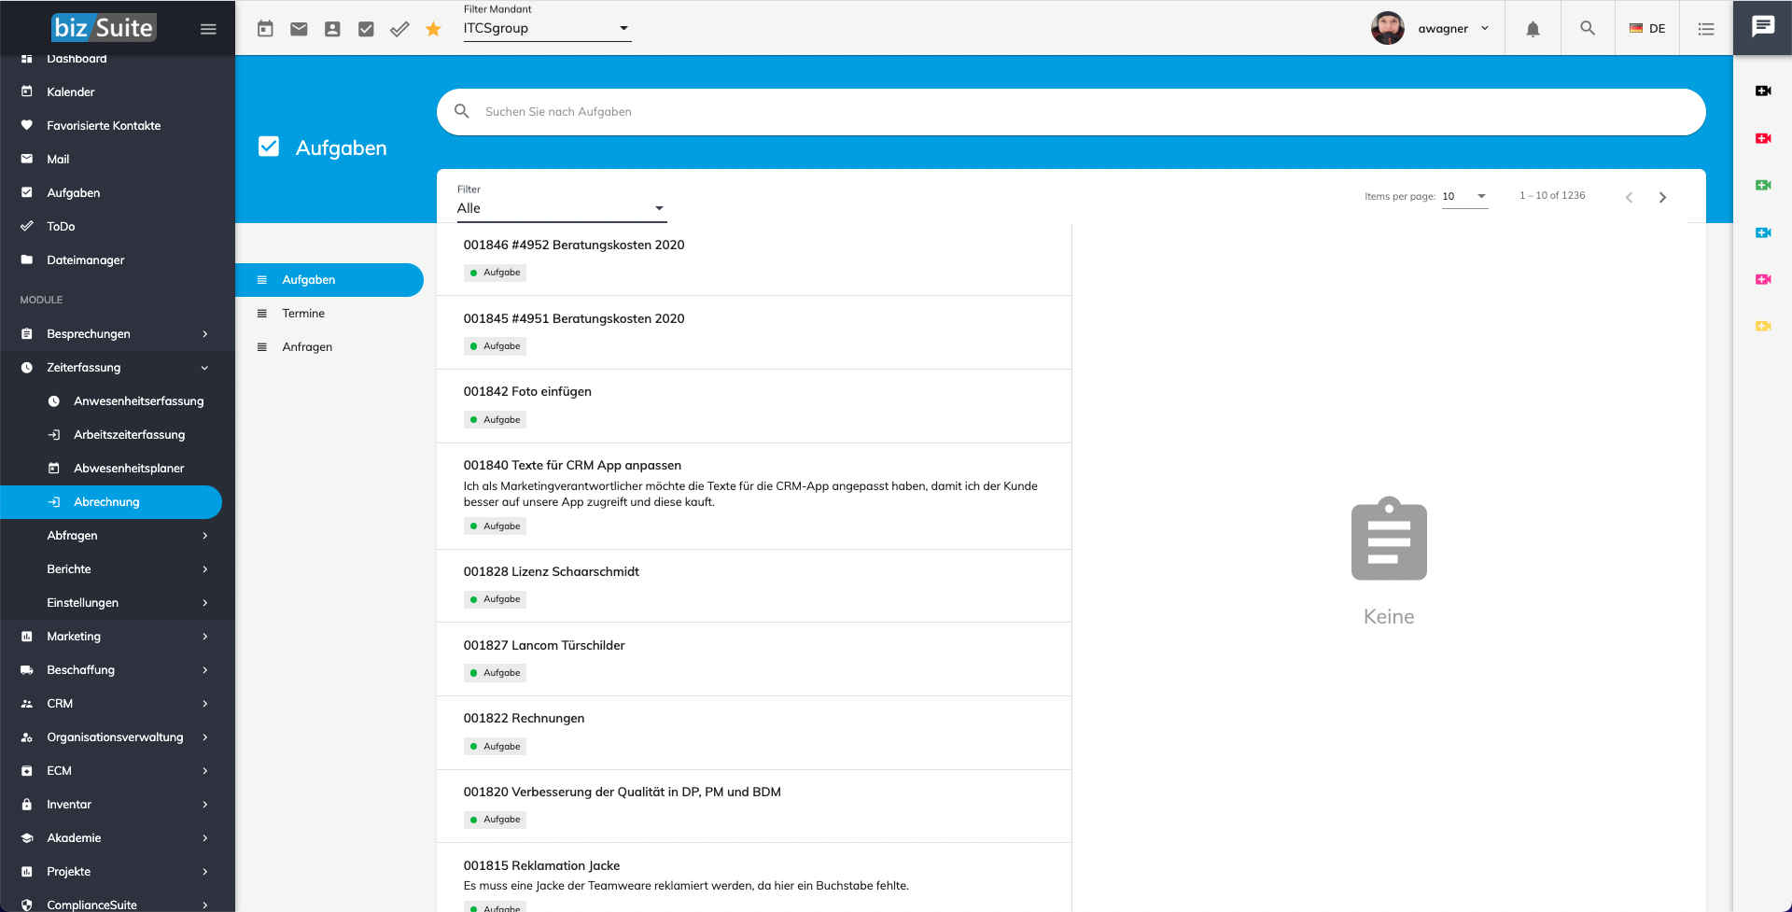
Task: Open Abwesenheitsplaner in sidebar
Action: coord(129,469)
